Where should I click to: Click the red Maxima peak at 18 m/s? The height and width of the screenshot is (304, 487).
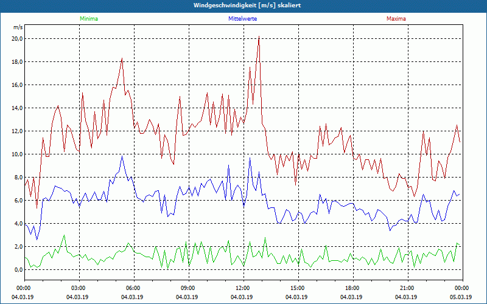(122, 58)
